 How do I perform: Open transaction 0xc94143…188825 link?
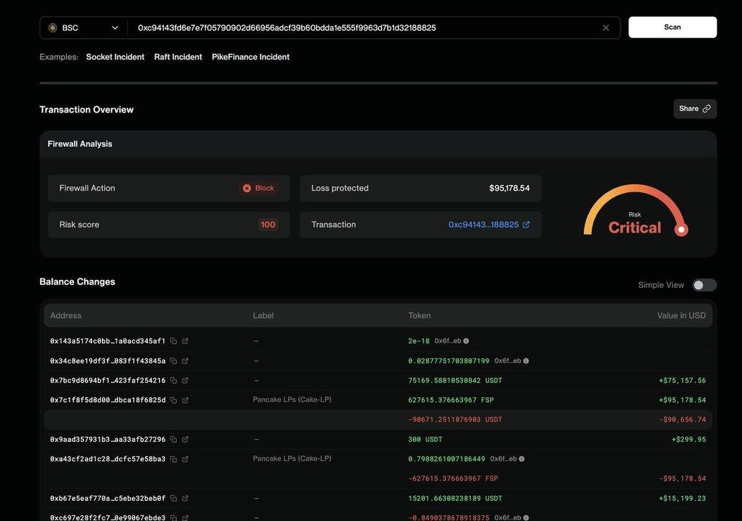tap(483, 225)
